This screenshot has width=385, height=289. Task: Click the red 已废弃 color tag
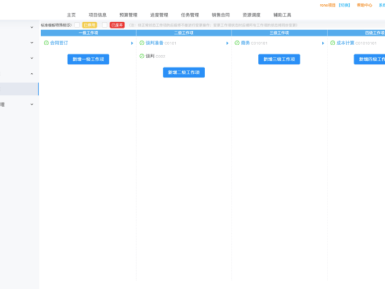pyautogui.click(x=117, y=25)
